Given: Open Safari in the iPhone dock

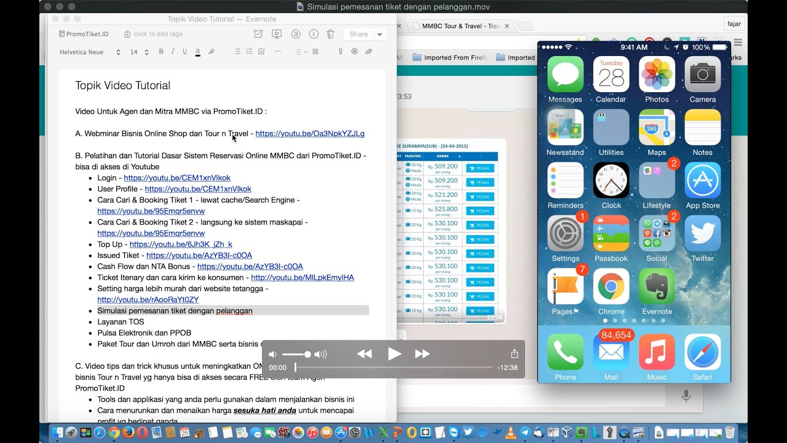Looking at the screenshot, I should pyautogui.click(x=703, y=352).
